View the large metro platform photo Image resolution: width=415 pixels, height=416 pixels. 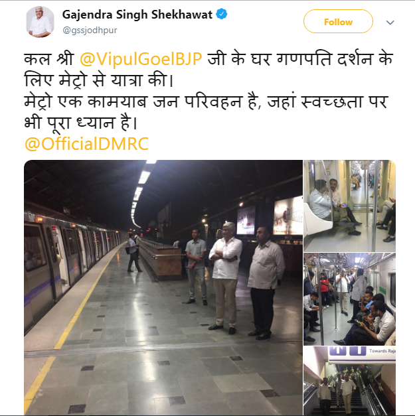(163, 287)
